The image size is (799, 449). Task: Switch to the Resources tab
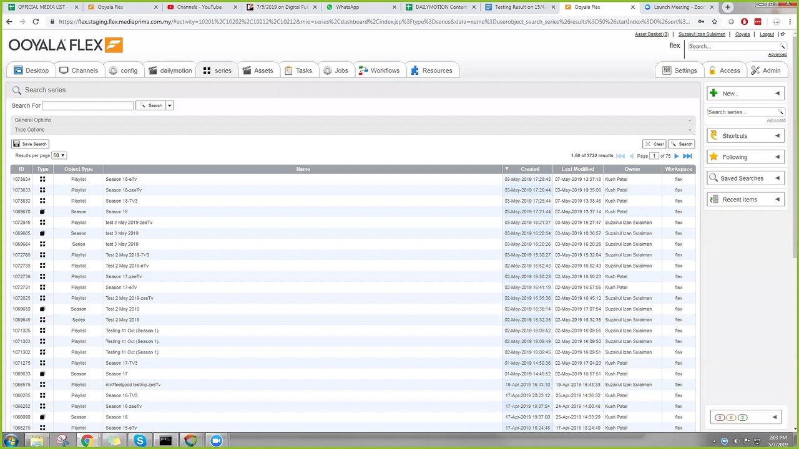(431, 70)
